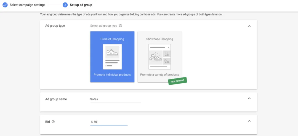Screen dimensions: 298x136
Task: Click into the Bid amount input field
Action: click(x=109, y=122)
